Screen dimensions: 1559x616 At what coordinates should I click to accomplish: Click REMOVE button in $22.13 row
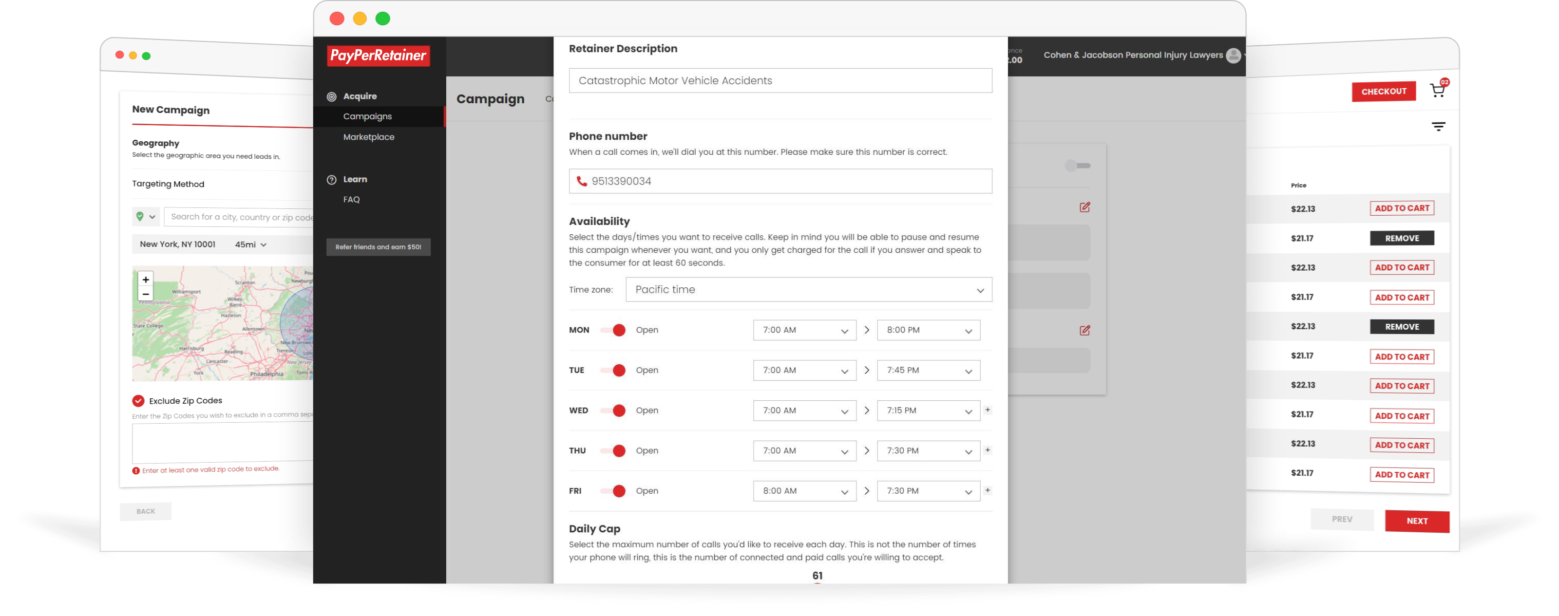tap(1402, 327)
